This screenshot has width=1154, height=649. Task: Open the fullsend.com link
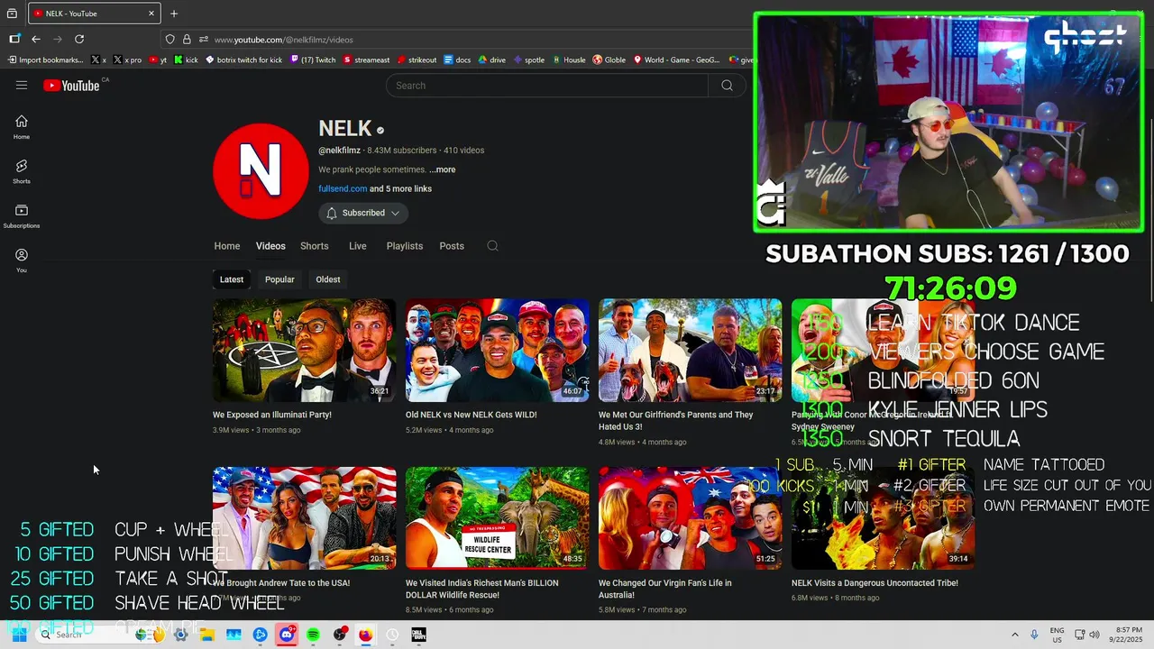[x=343, y=188]
